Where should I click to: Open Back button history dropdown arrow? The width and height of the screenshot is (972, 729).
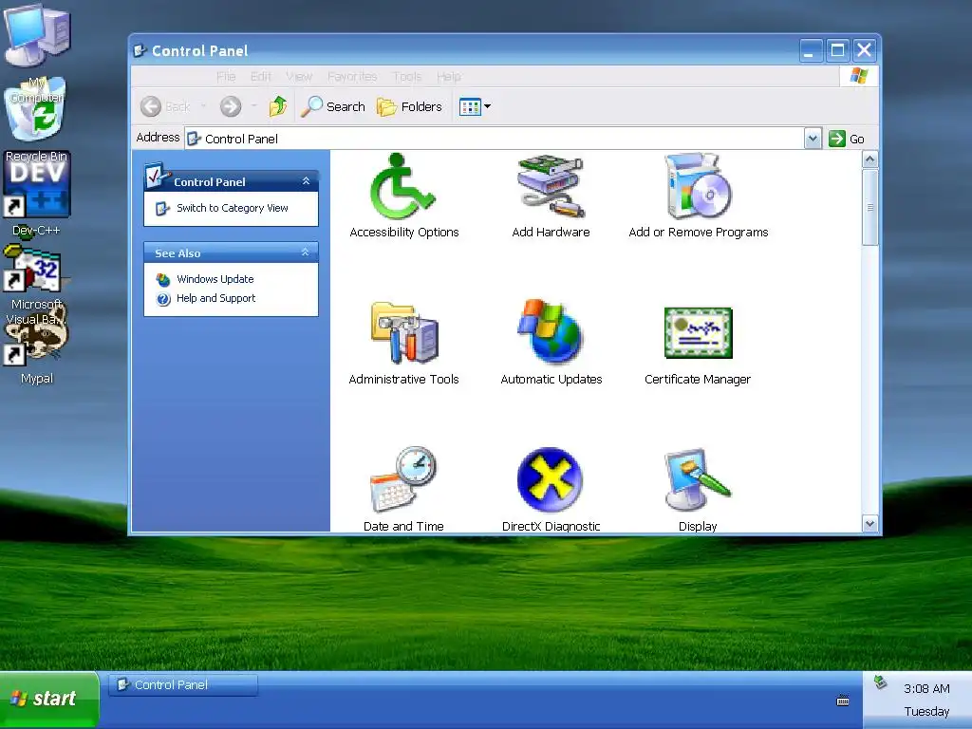click(203, 106)
